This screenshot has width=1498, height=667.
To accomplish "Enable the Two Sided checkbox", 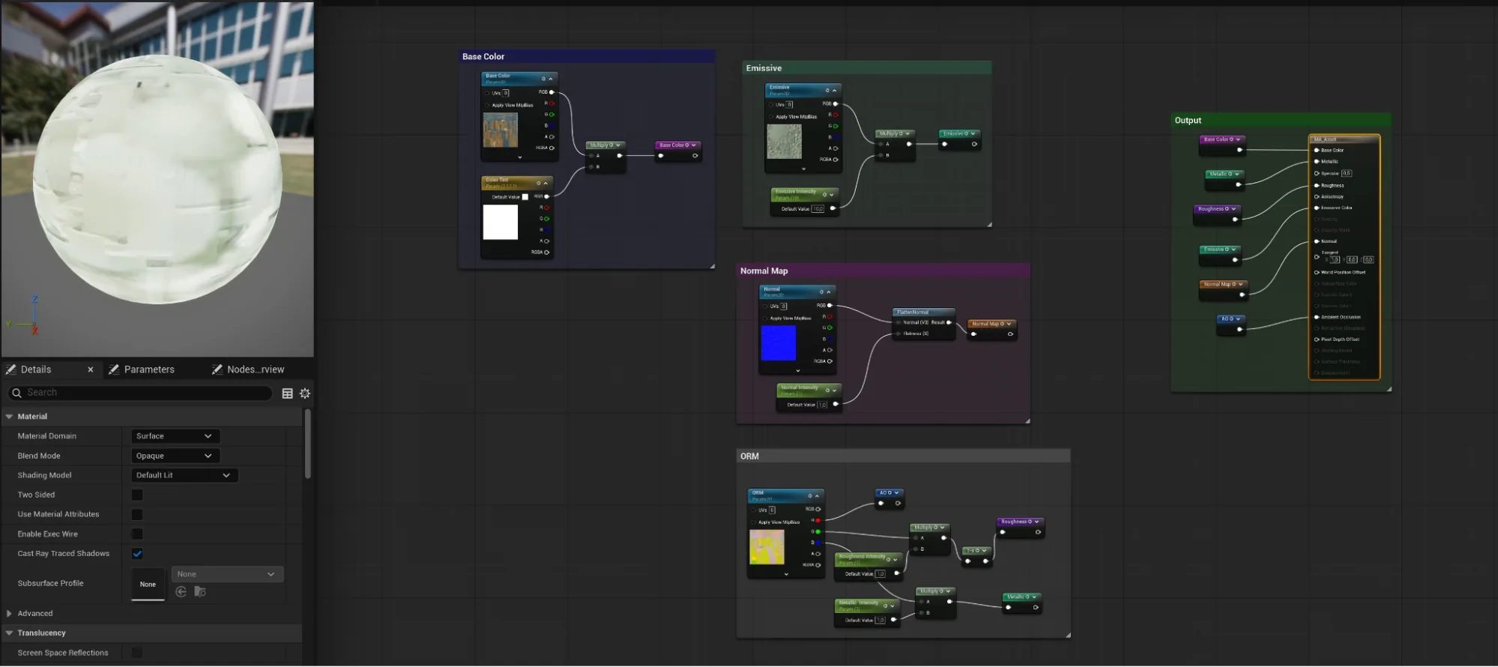I will click(x=137, y=495).
